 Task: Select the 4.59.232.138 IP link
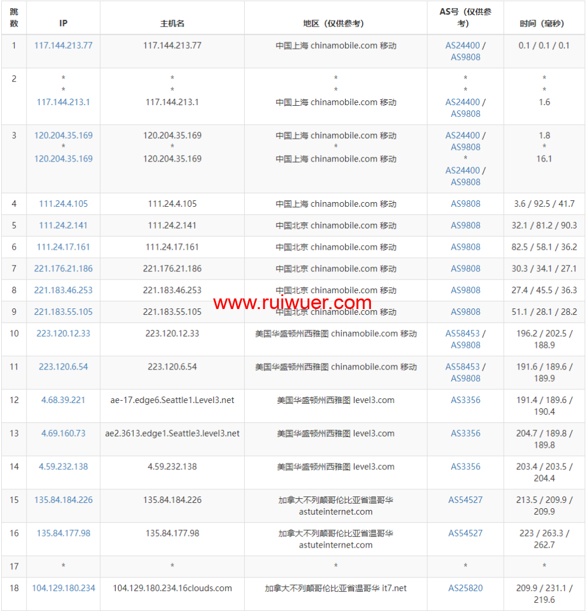[x=63, y=466]
